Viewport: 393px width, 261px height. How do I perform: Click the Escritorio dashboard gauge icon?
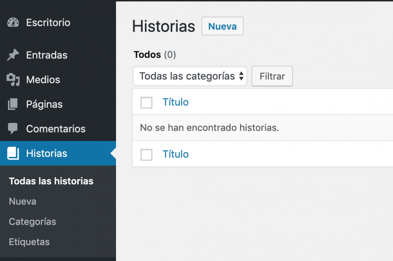(13, 22)
